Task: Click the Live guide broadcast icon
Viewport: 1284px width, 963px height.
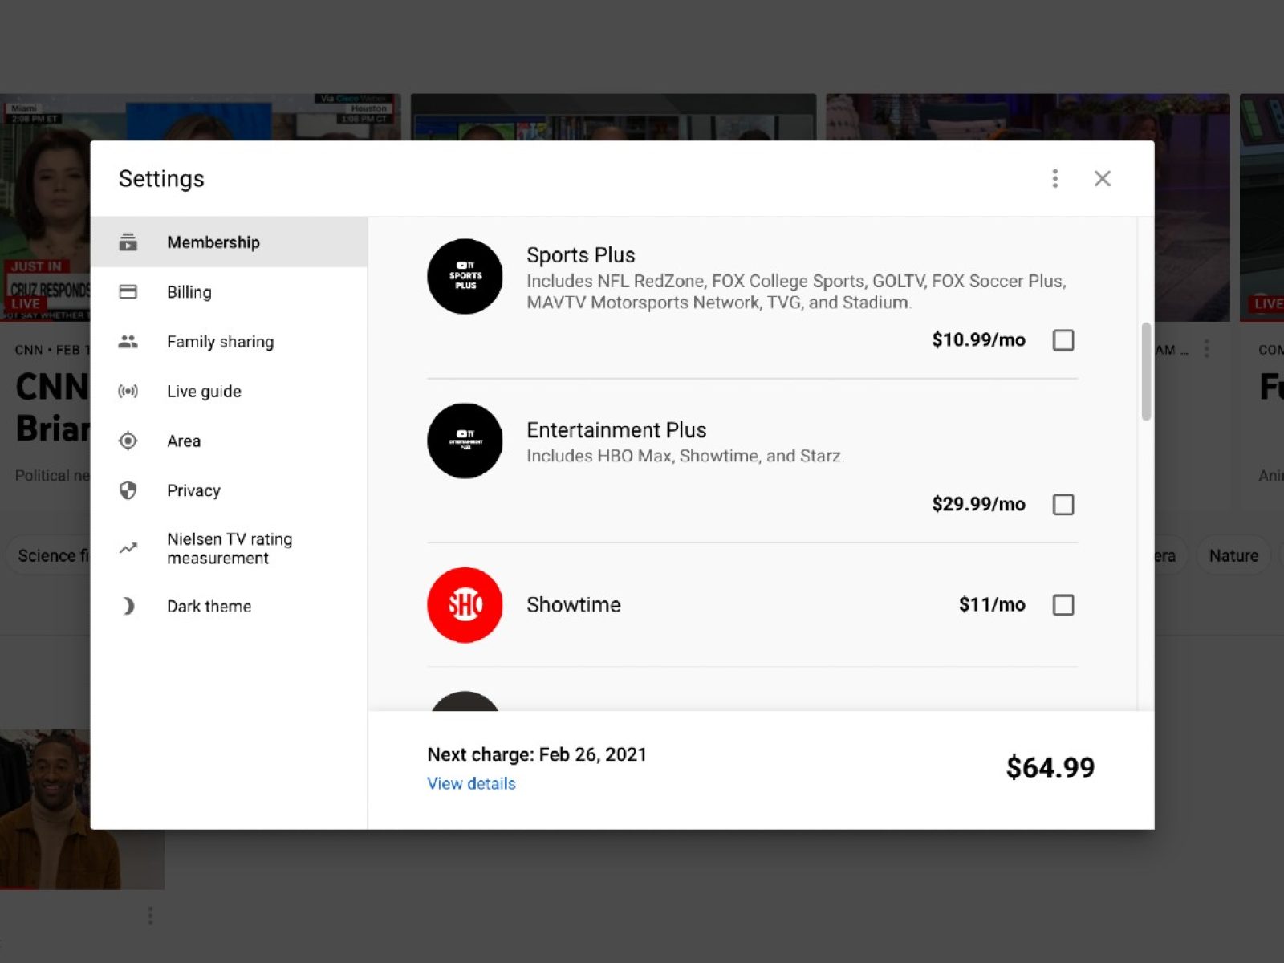Action: pyautogui.click(x=128, y=392)
